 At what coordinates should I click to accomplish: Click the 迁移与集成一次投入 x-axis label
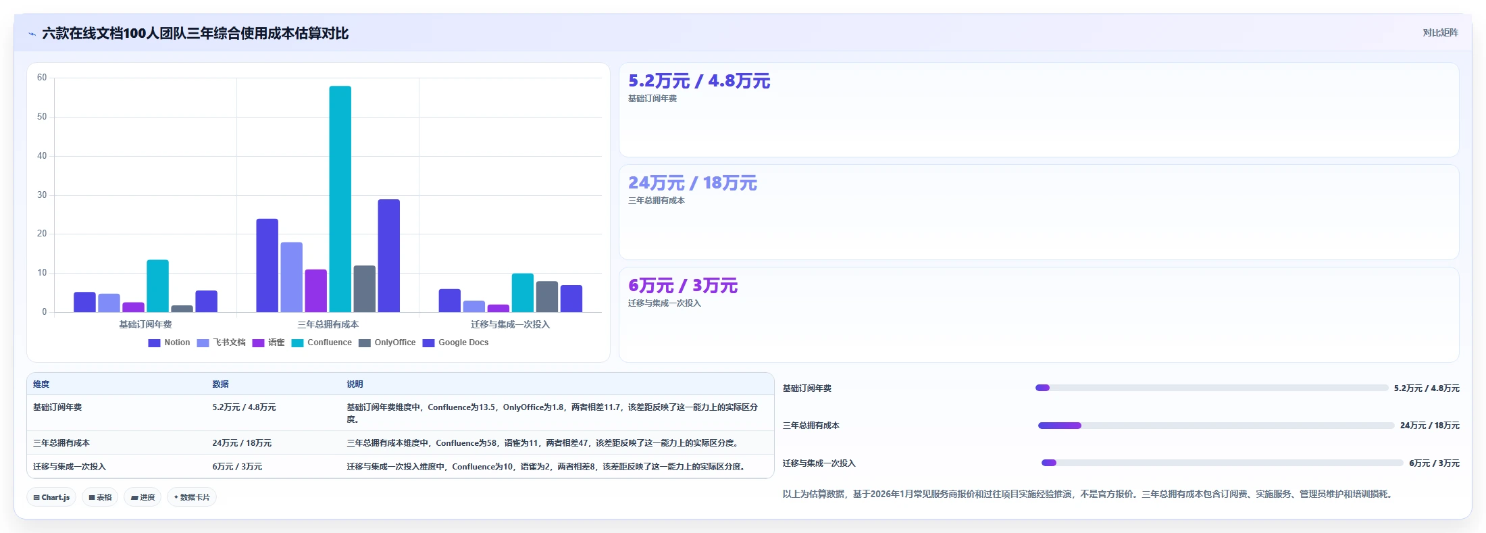(511, 324)
